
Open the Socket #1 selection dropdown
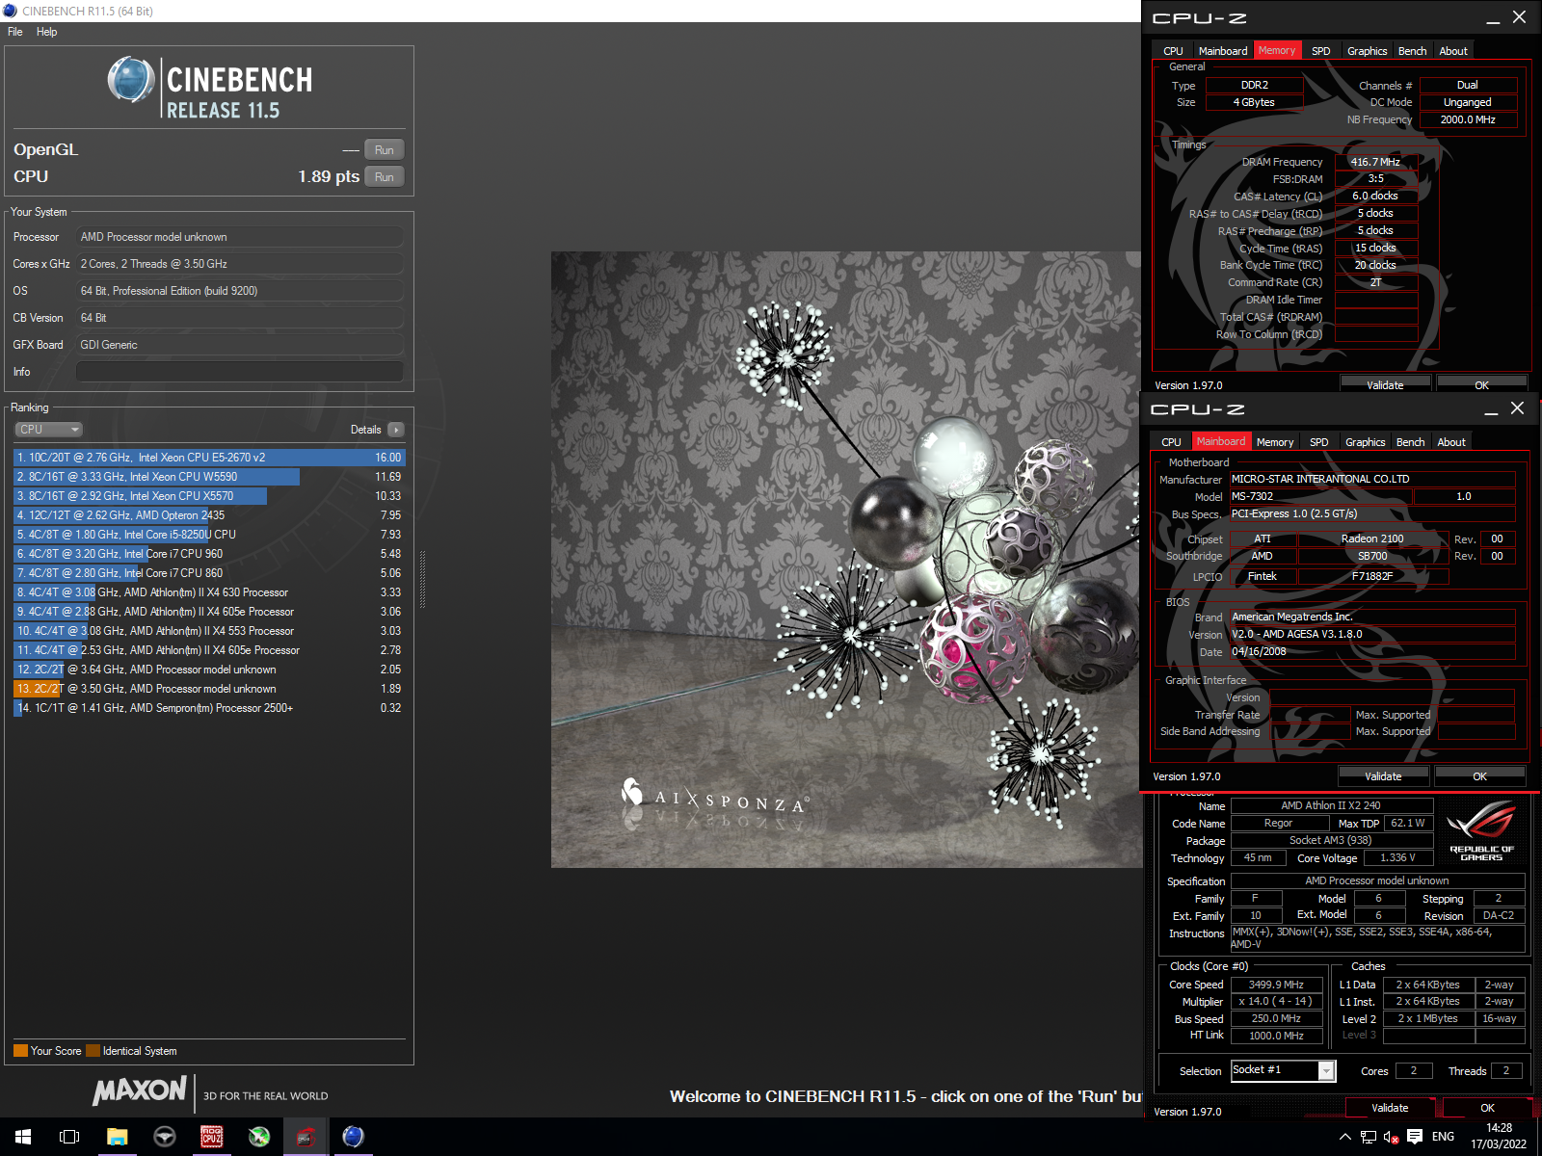point(1283,1070)
